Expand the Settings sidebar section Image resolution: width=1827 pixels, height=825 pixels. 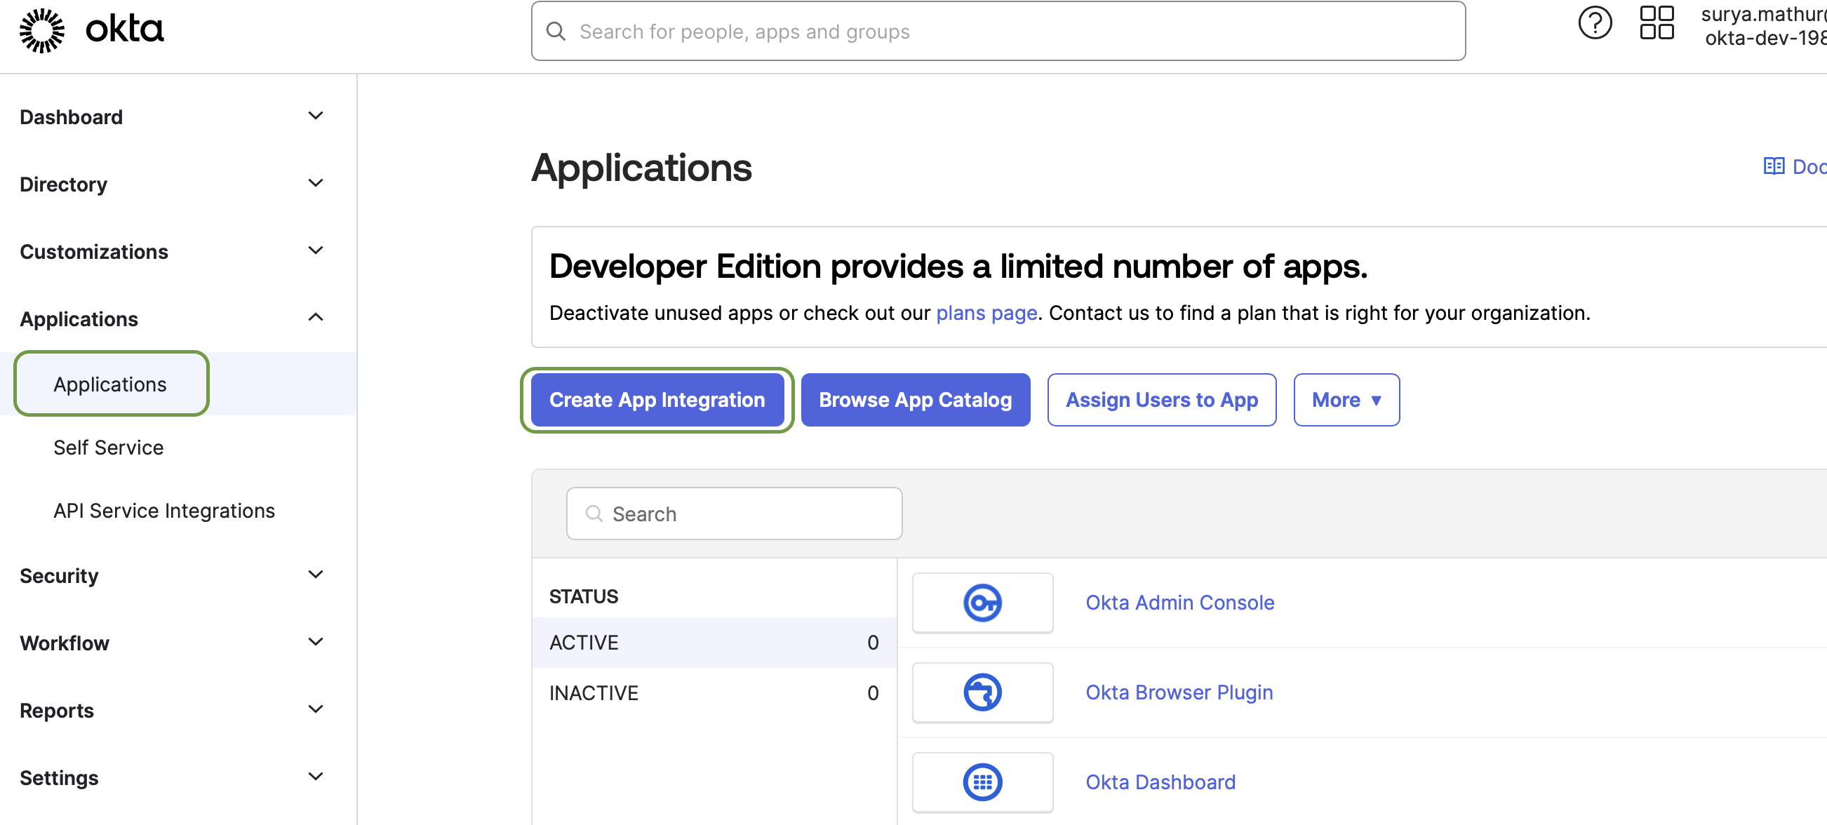[315, 777]
